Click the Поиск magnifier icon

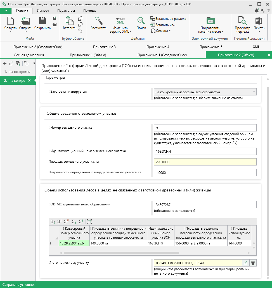point(141,21)
